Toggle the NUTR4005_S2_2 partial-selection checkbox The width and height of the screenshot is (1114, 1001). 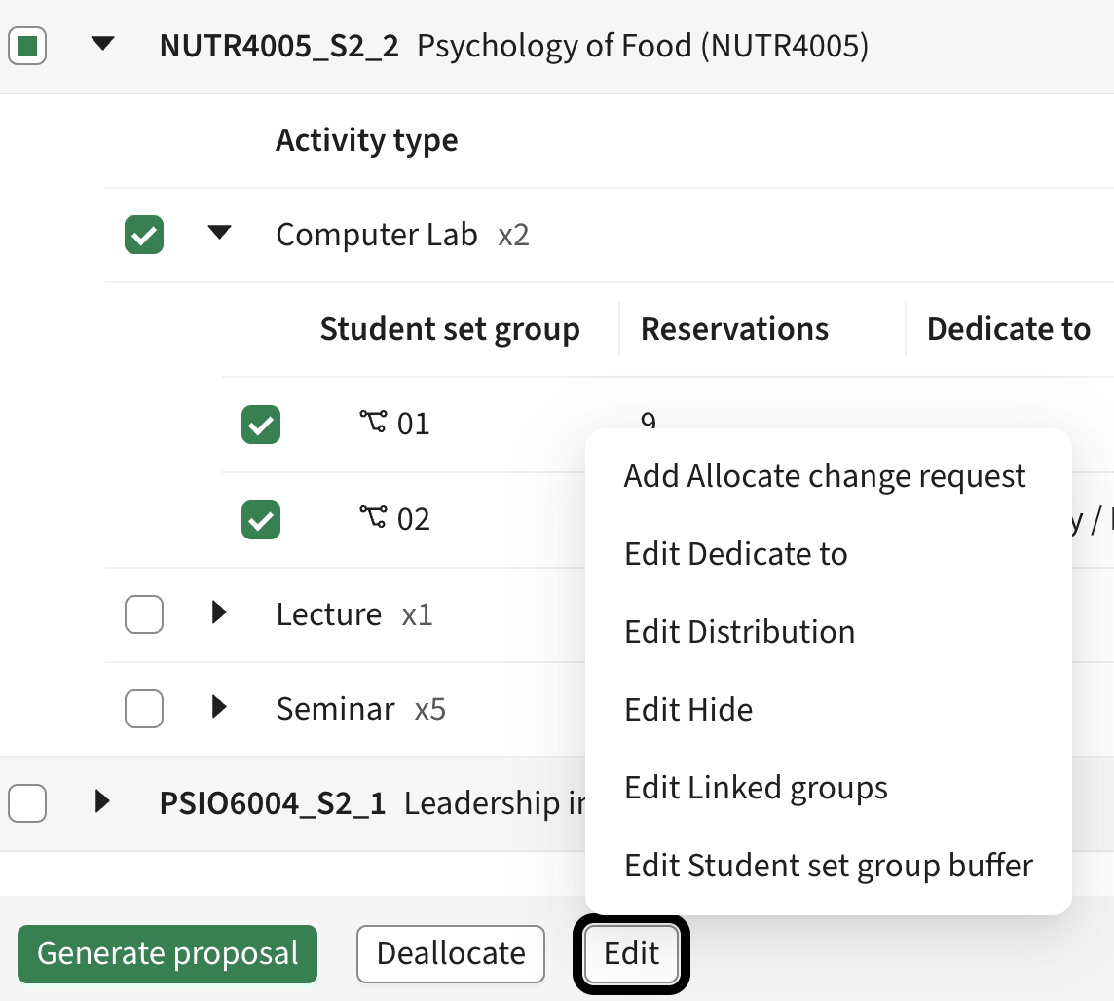pos(27,46)
